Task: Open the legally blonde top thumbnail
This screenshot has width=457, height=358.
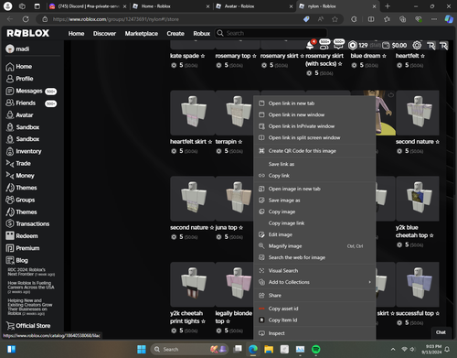Action: coord(238,285)
